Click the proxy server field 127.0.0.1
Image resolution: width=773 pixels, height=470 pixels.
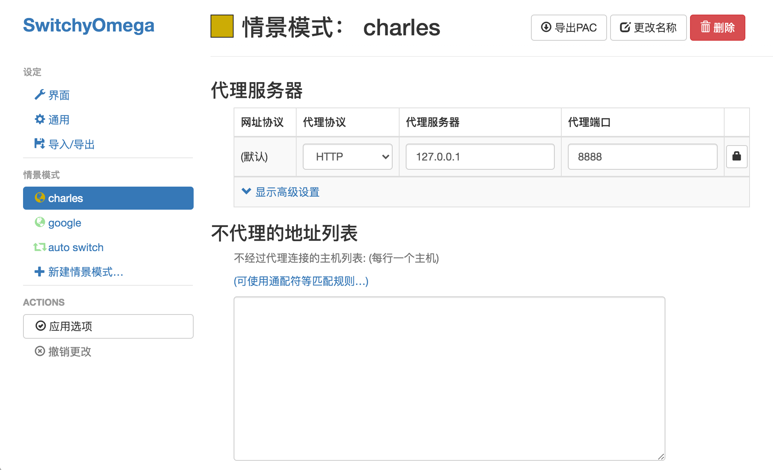coord(479,157)
